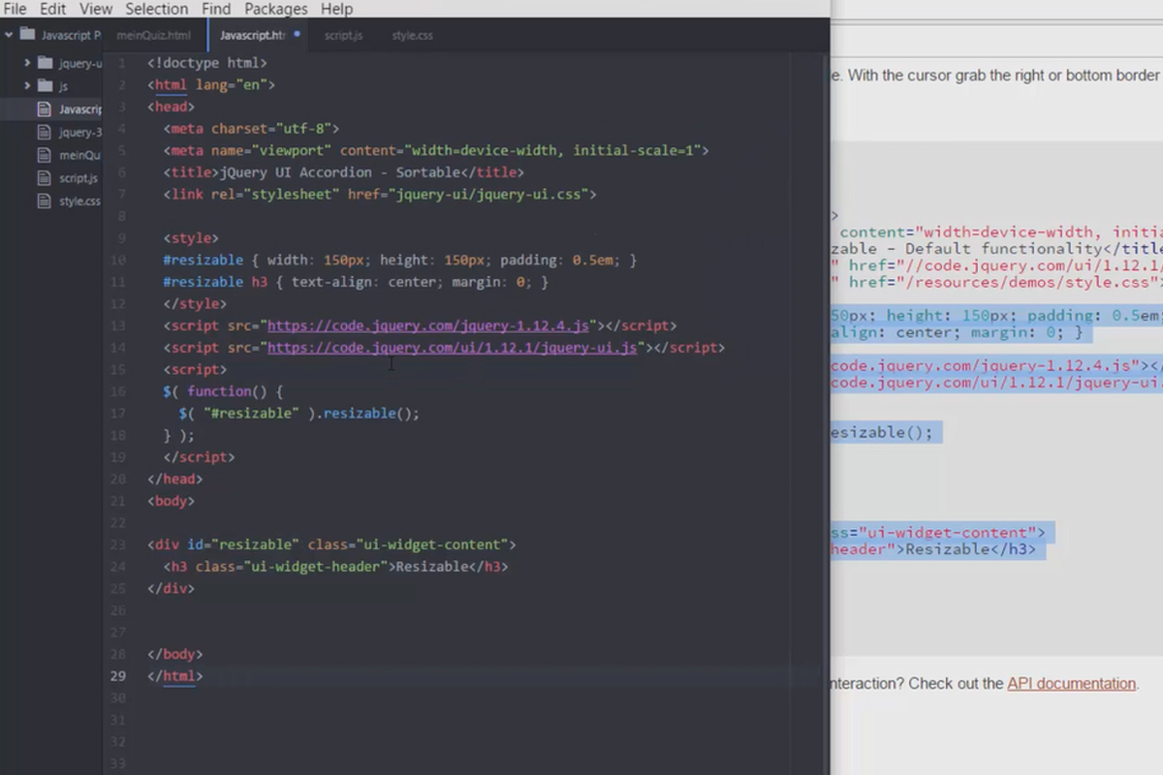
Task: Expand the js folder chevron
Action: pyautogui.click(x=28, y=86)
